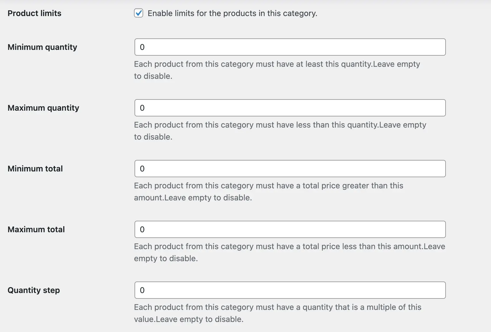
Task: Click the Minimum quantity input field
Action: coord(289,47)
